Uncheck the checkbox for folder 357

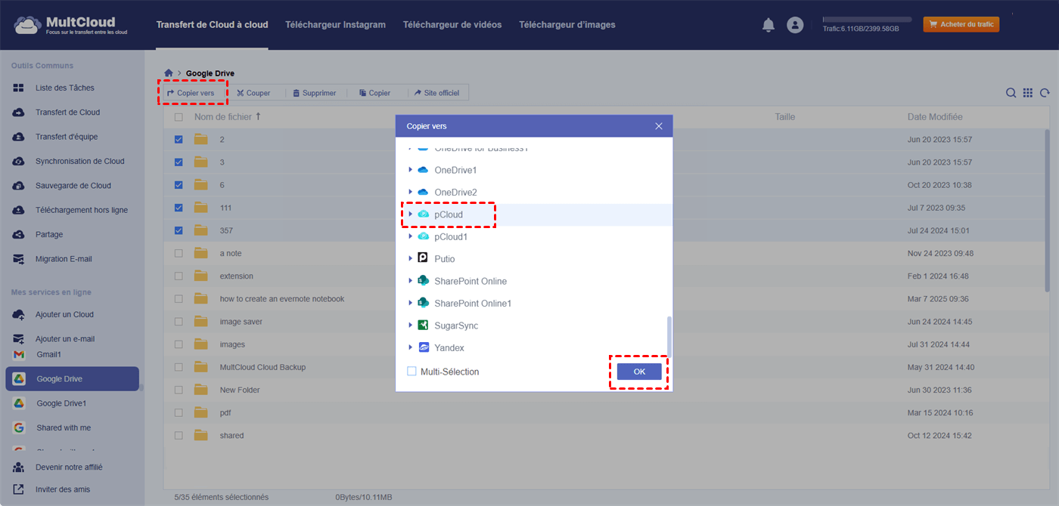[x=179, y=230]
